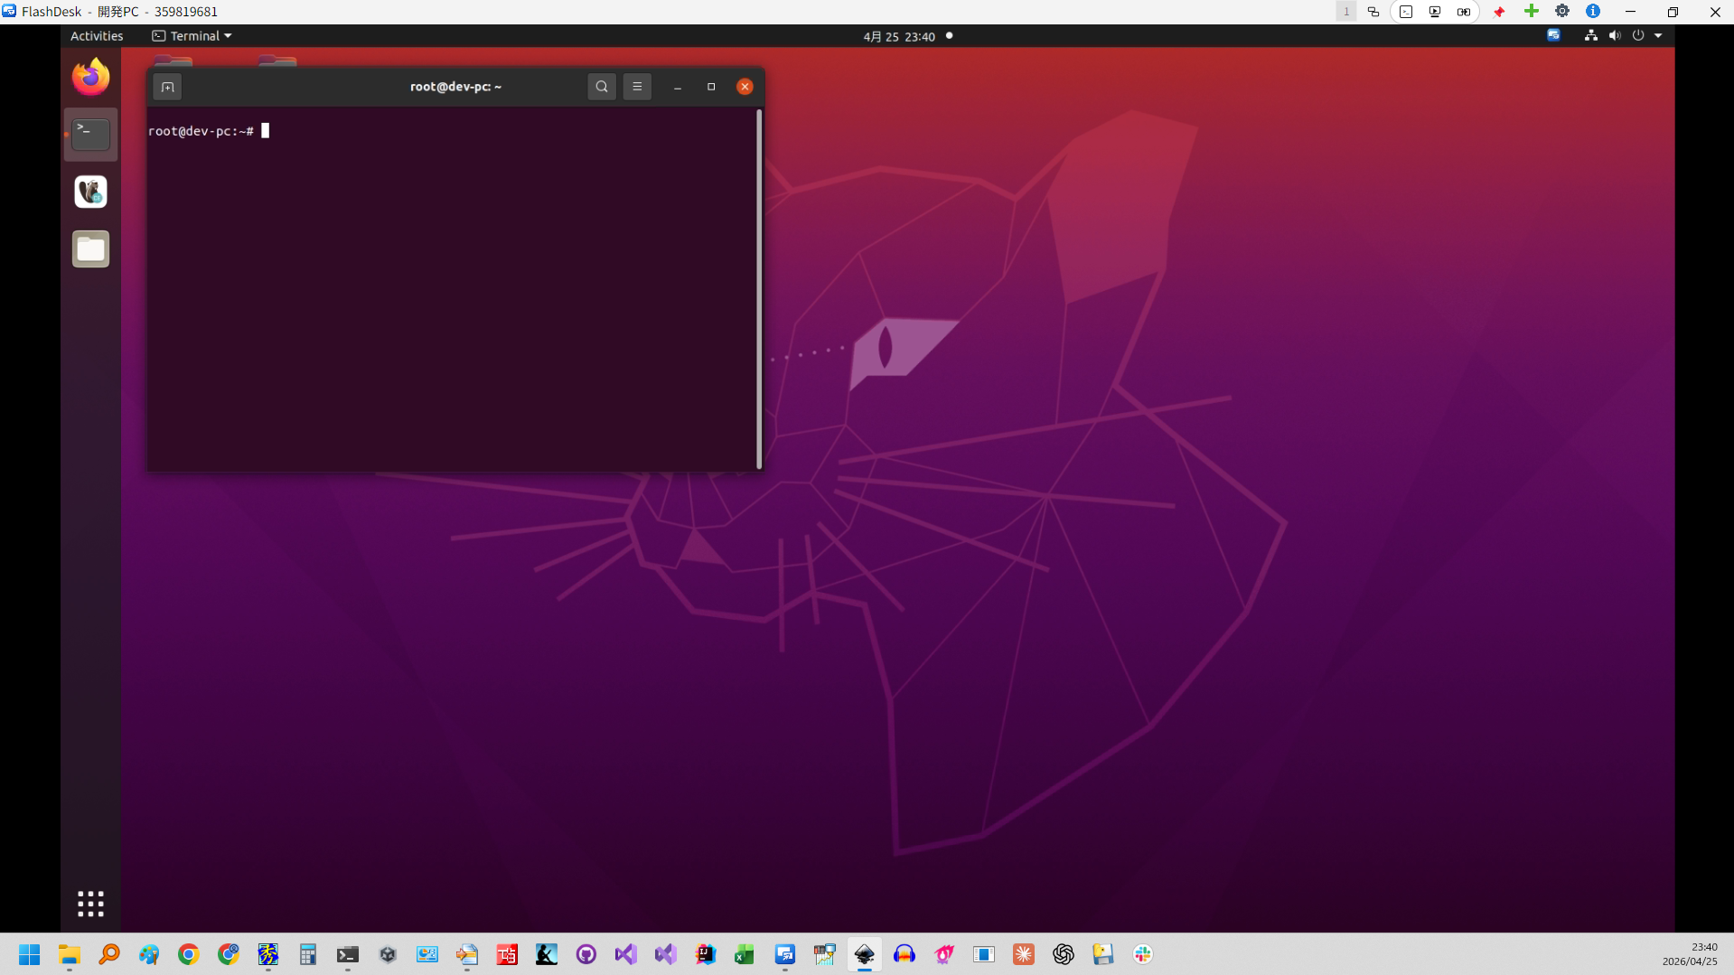Click the terminal search magnifier button
1734x975 pixels.
tap(602, 87)
